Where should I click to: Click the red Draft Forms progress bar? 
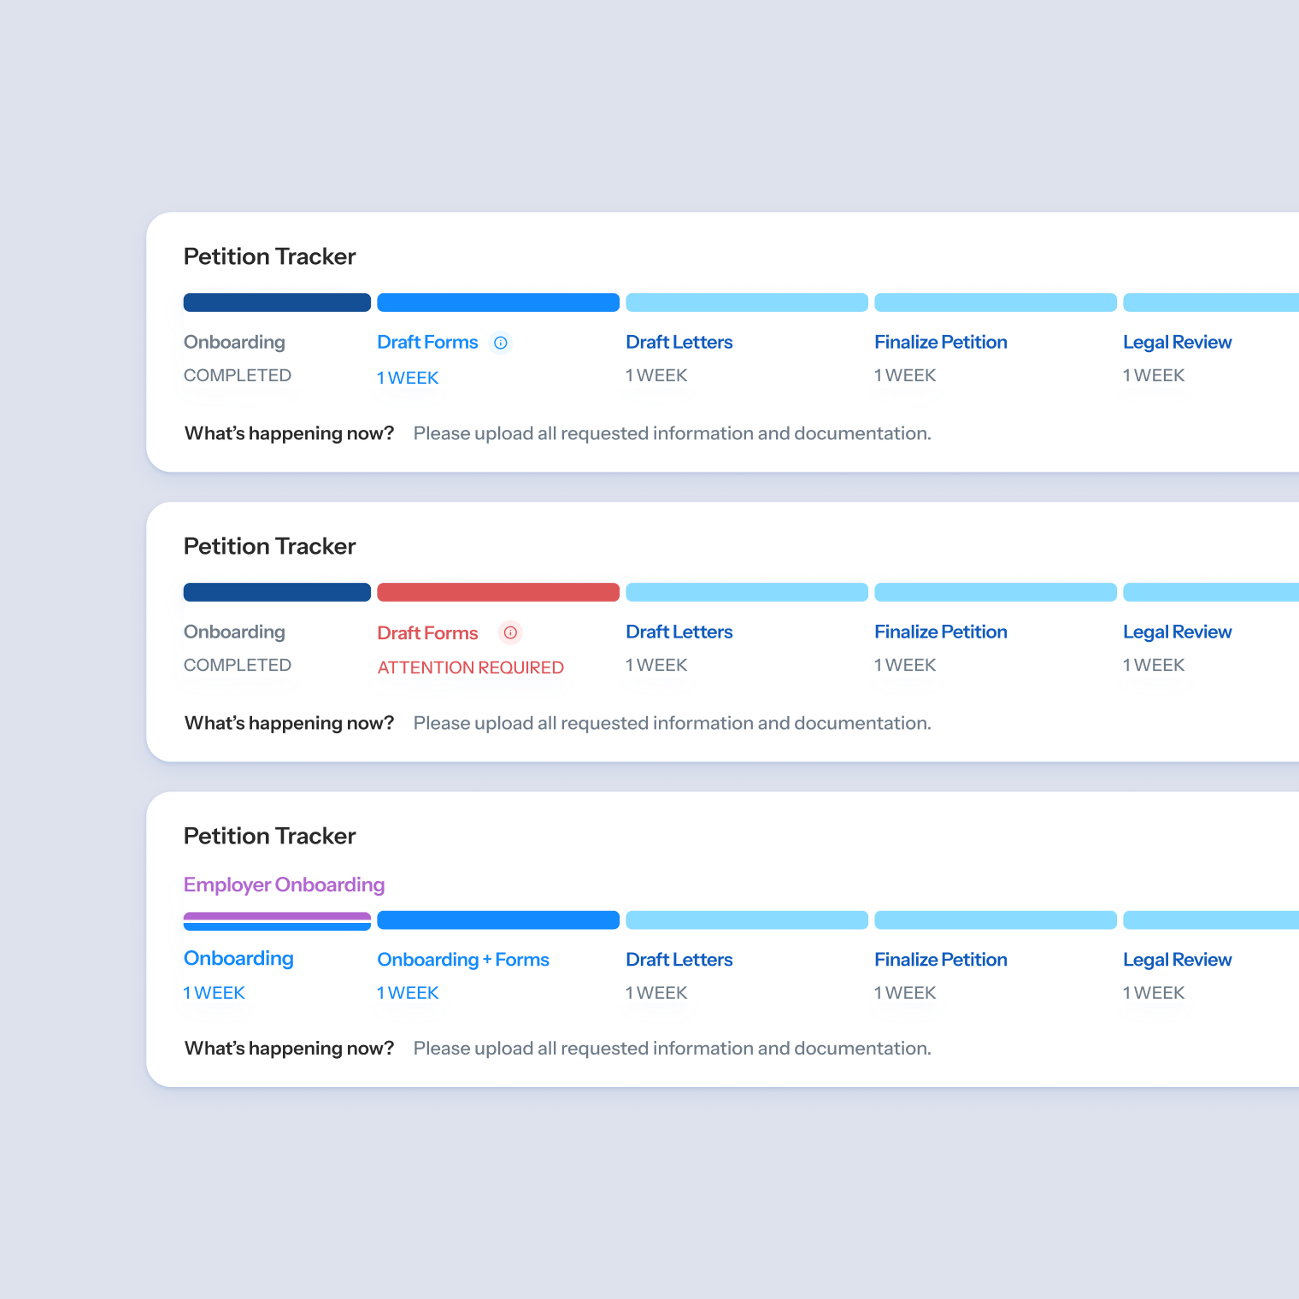pos(497,592)
